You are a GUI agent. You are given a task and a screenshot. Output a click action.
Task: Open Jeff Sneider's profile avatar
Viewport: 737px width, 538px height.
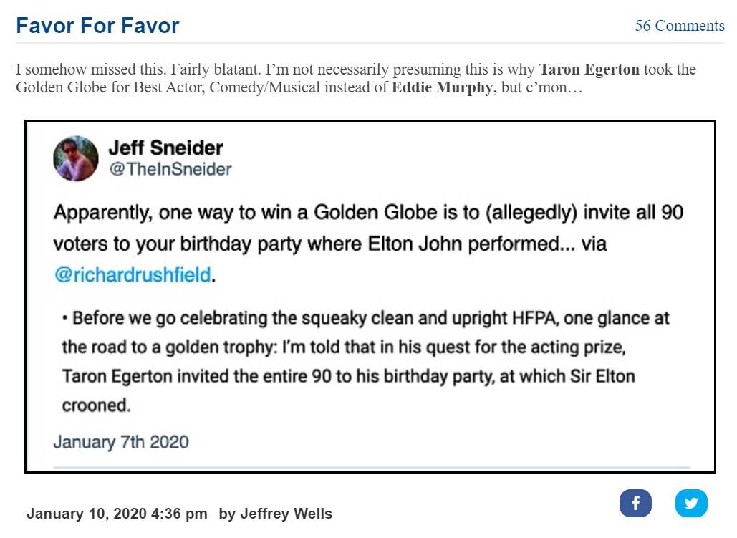tap(76, 158)
